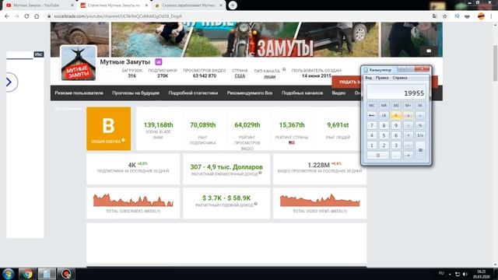Click the Total Video Views weekly chart

click(320, 200)
